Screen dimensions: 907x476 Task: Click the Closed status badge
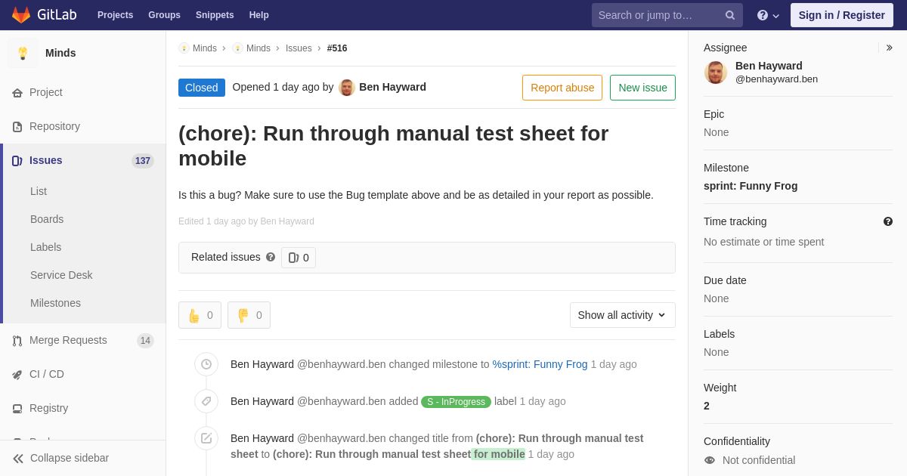click(202, 88)
